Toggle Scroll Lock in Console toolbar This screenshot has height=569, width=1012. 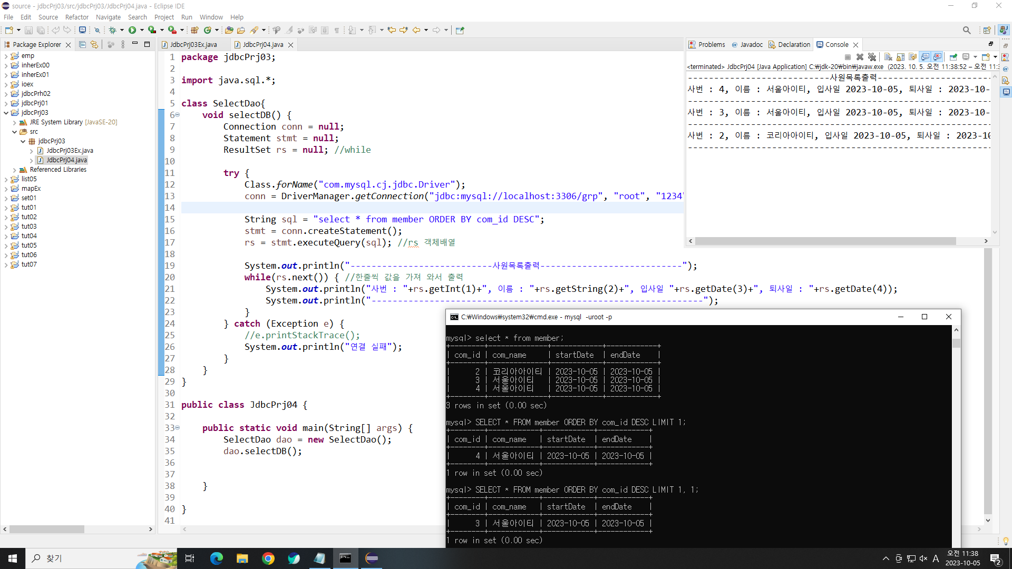[900, 57]
